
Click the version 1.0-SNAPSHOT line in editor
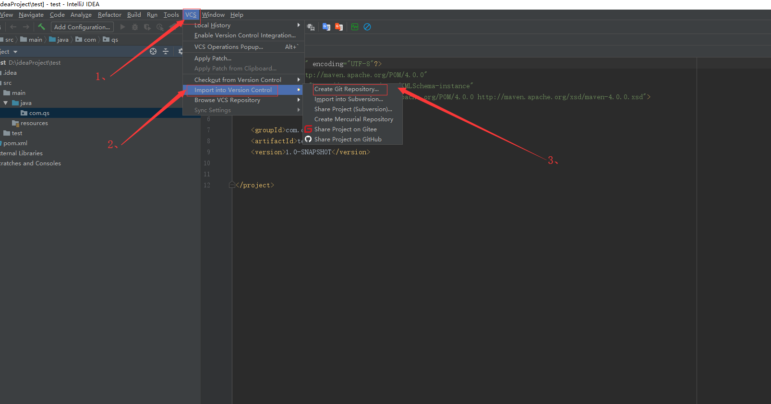[x=310, y=152]
